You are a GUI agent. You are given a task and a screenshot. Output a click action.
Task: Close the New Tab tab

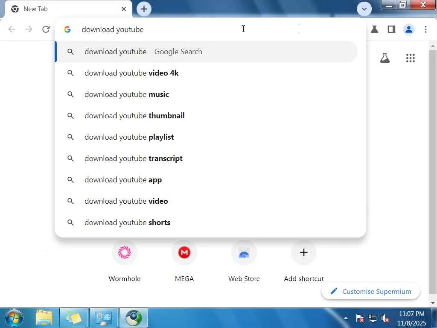click(124, 9)
